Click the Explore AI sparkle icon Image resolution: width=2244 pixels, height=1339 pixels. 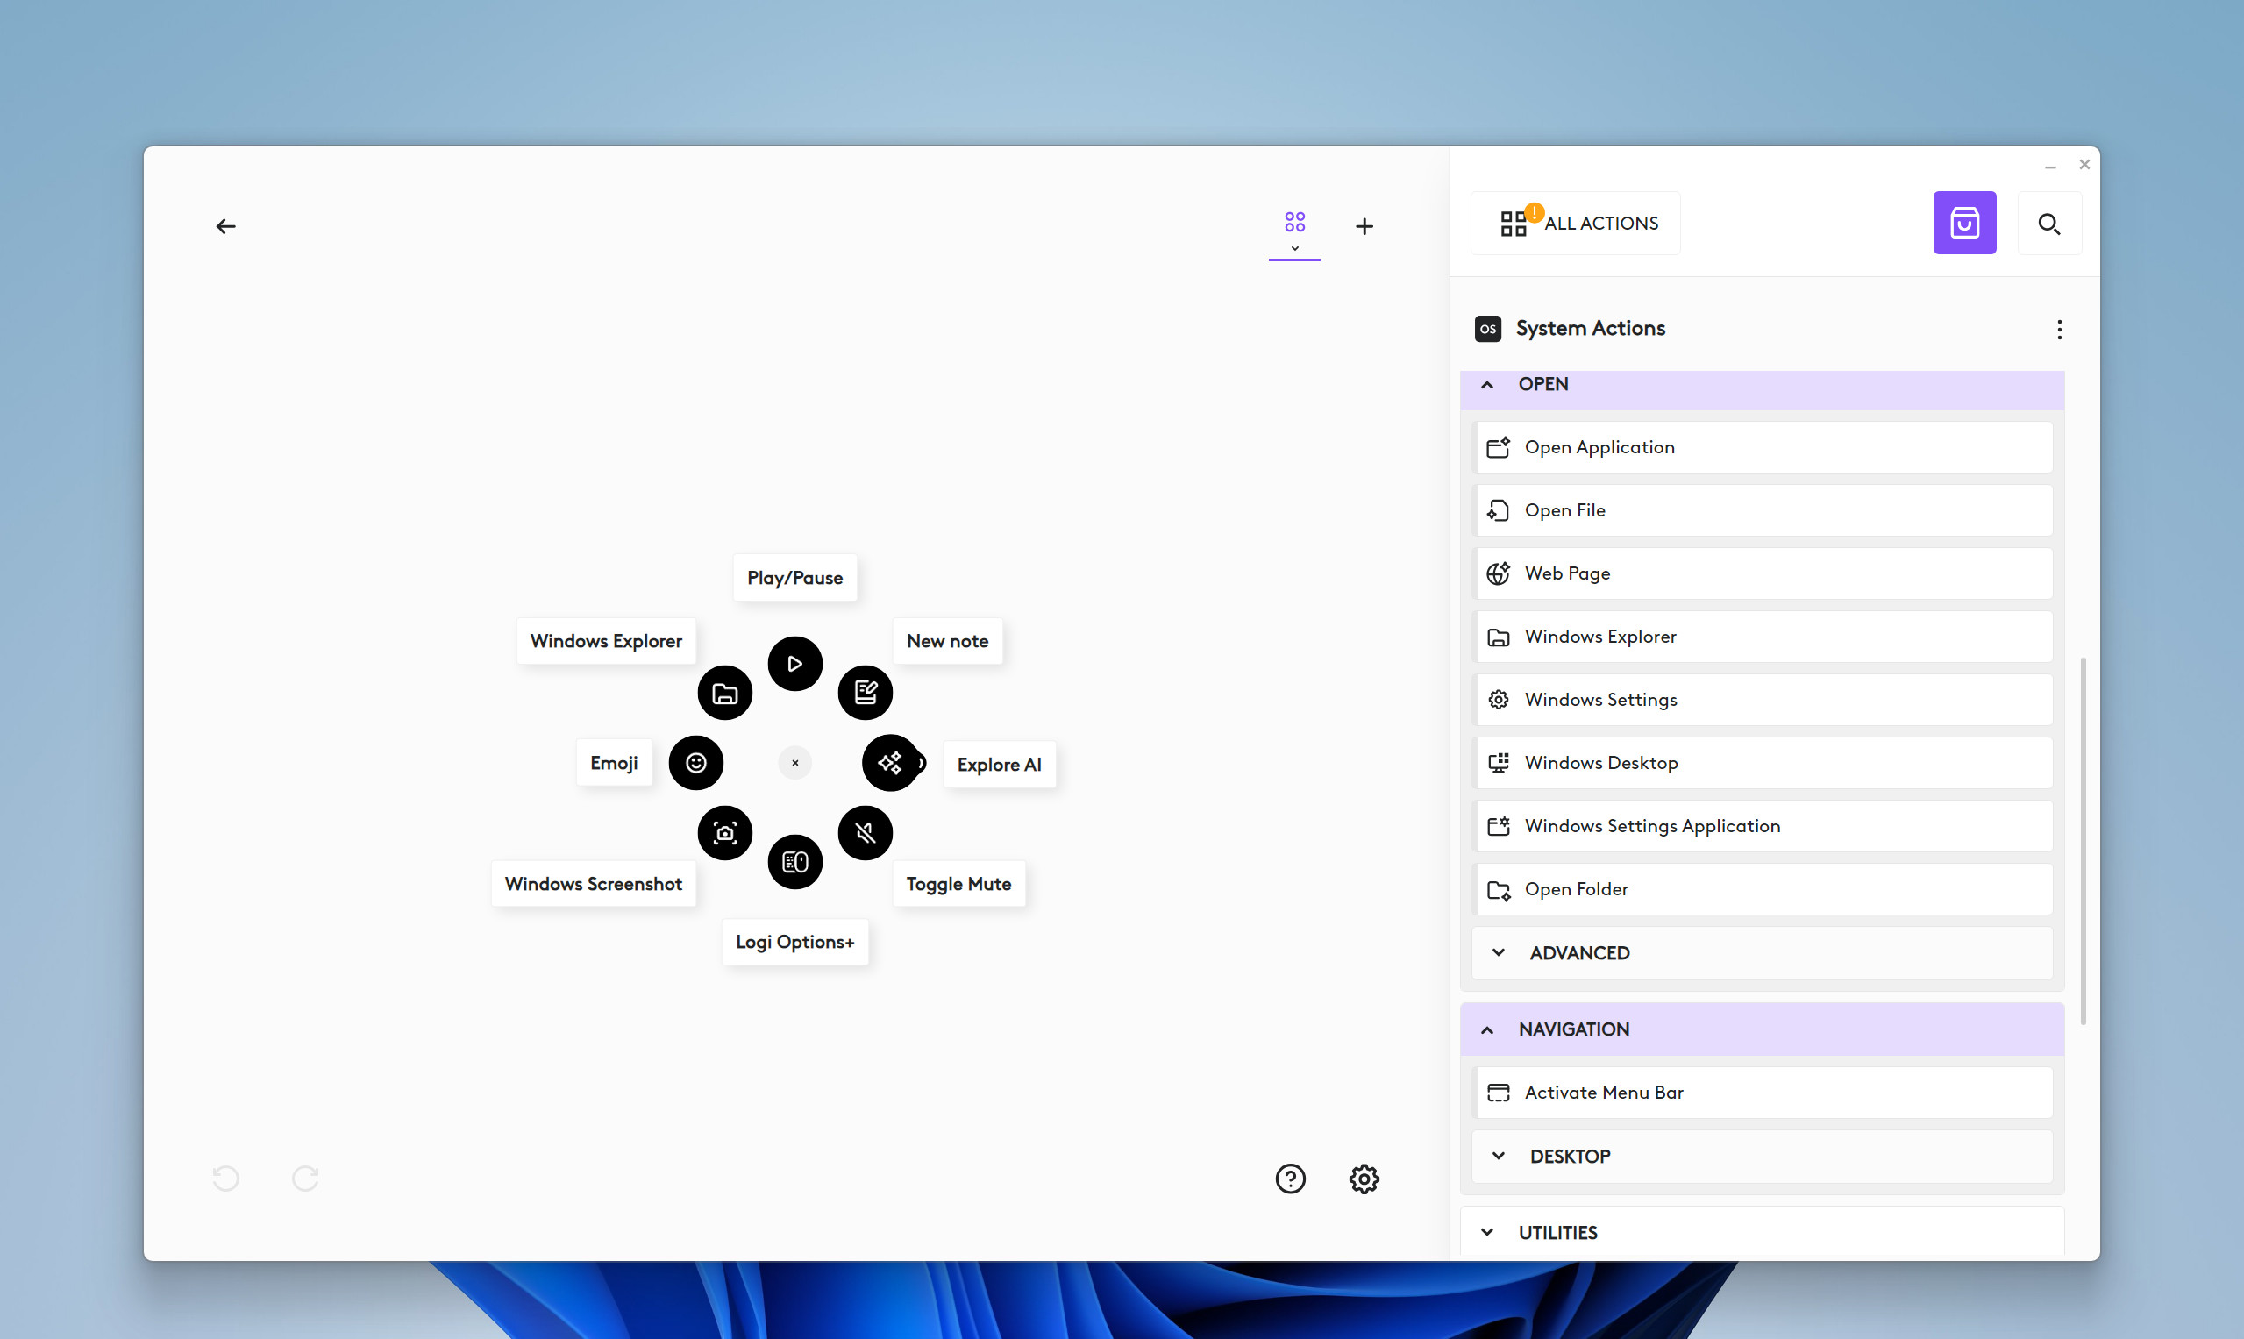click(x=891, y=764)
